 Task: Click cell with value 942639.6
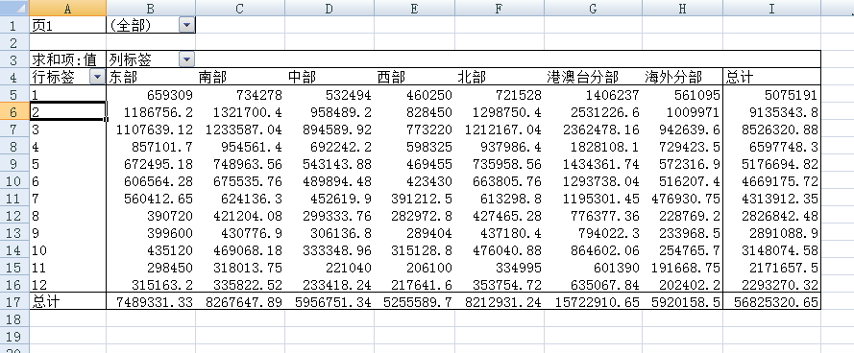click(682, 129)
